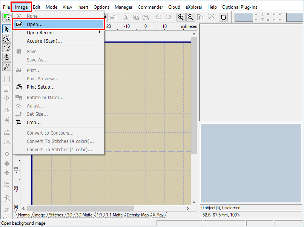
Task: Click the dotted rectangle selection tool
Action: 7,79
